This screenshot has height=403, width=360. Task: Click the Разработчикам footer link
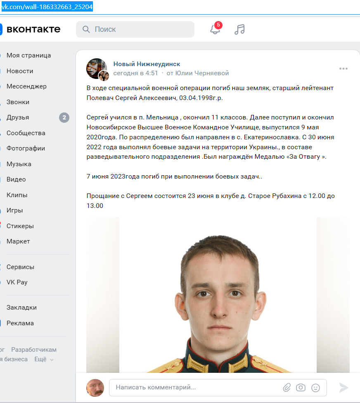click(x=33, y=350)
